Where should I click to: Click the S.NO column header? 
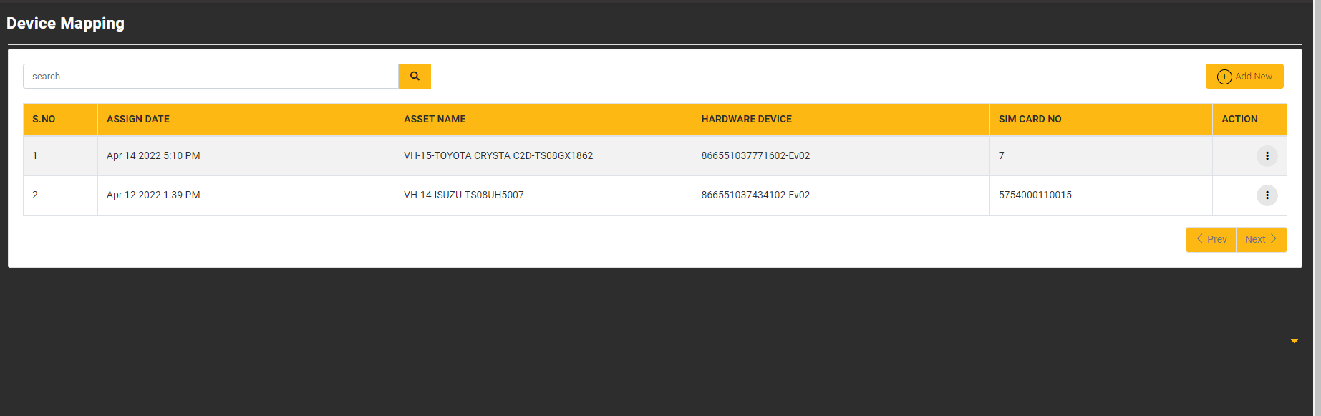pyautogui.click(x=44, y=120)
